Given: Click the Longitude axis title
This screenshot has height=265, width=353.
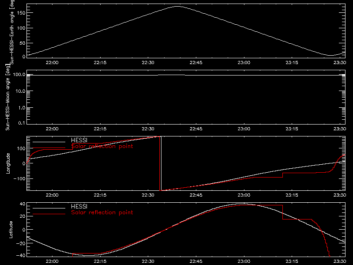Looking at the screenshot, I should pyautogui.click(x=8, y=163).
